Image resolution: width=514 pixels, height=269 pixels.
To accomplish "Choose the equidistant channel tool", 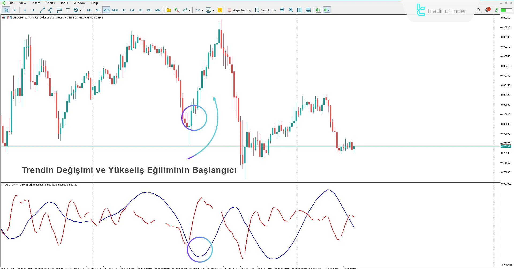I will (x=51, y=10).
